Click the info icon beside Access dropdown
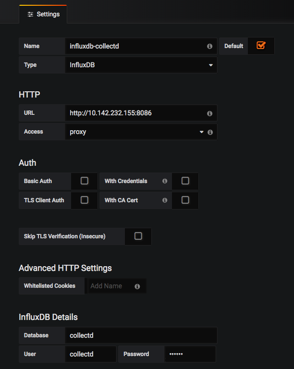Image resolution: width=294 pixels, height=369 pixels. [210, 132]
